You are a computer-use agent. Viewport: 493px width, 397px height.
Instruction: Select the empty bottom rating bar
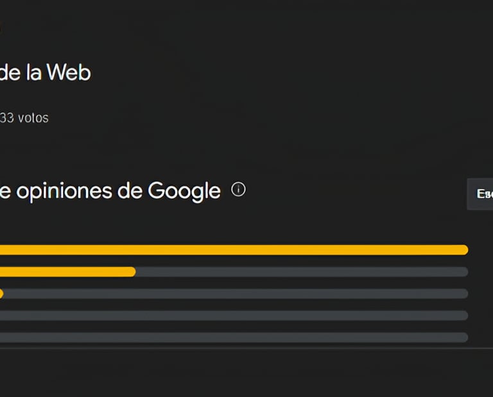(234, 337)
